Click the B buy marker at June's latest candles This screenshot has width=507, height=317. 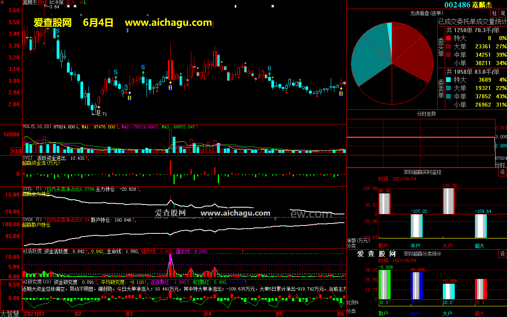click(341, 94)
